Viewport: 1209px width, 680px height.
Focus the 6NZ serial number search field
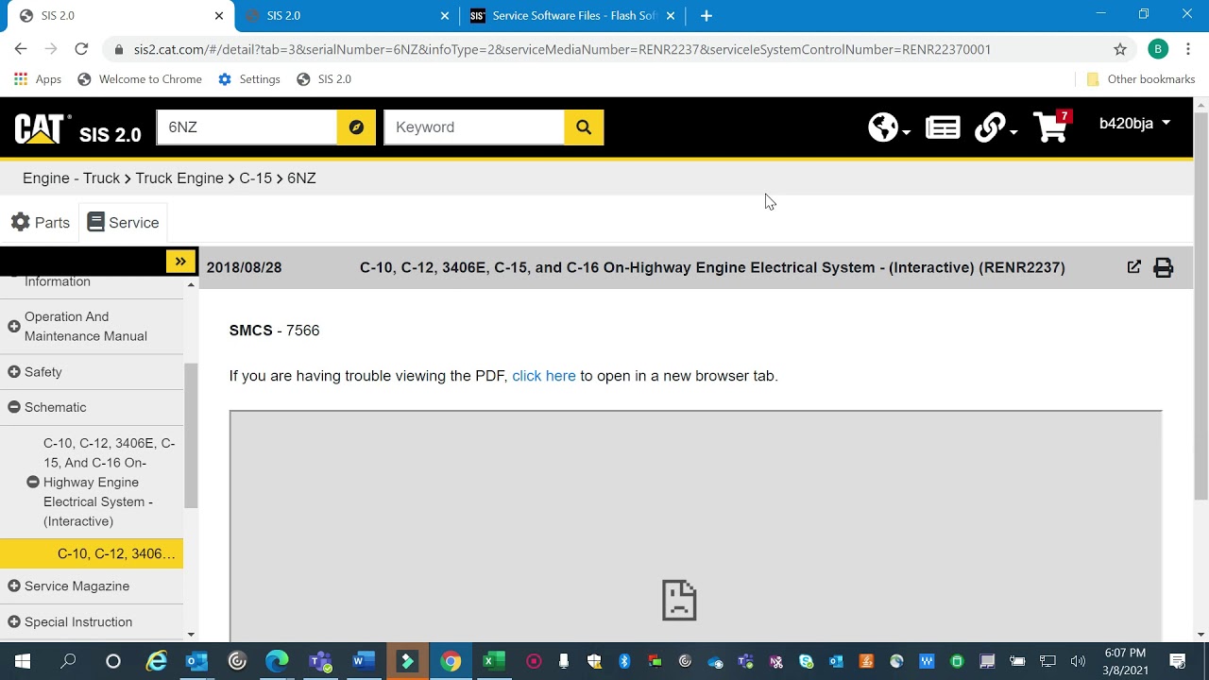point(247,127)
